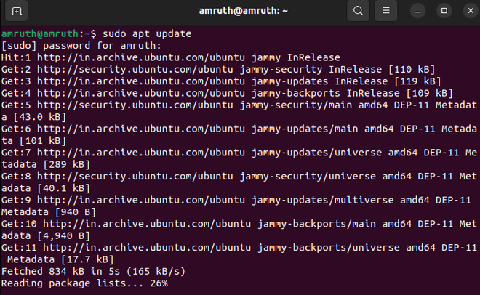Viewport: 480px width, 295px height.
Task: Open a new terminal tab
Action: (x=17, y=11)
